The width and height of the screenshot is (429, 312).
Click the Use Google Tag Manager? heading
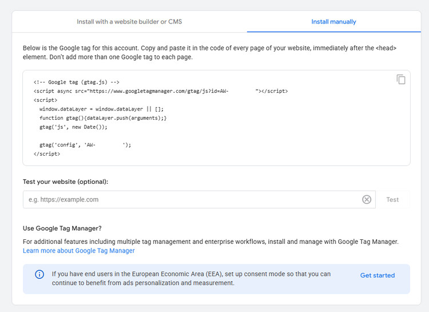(62, 228)
